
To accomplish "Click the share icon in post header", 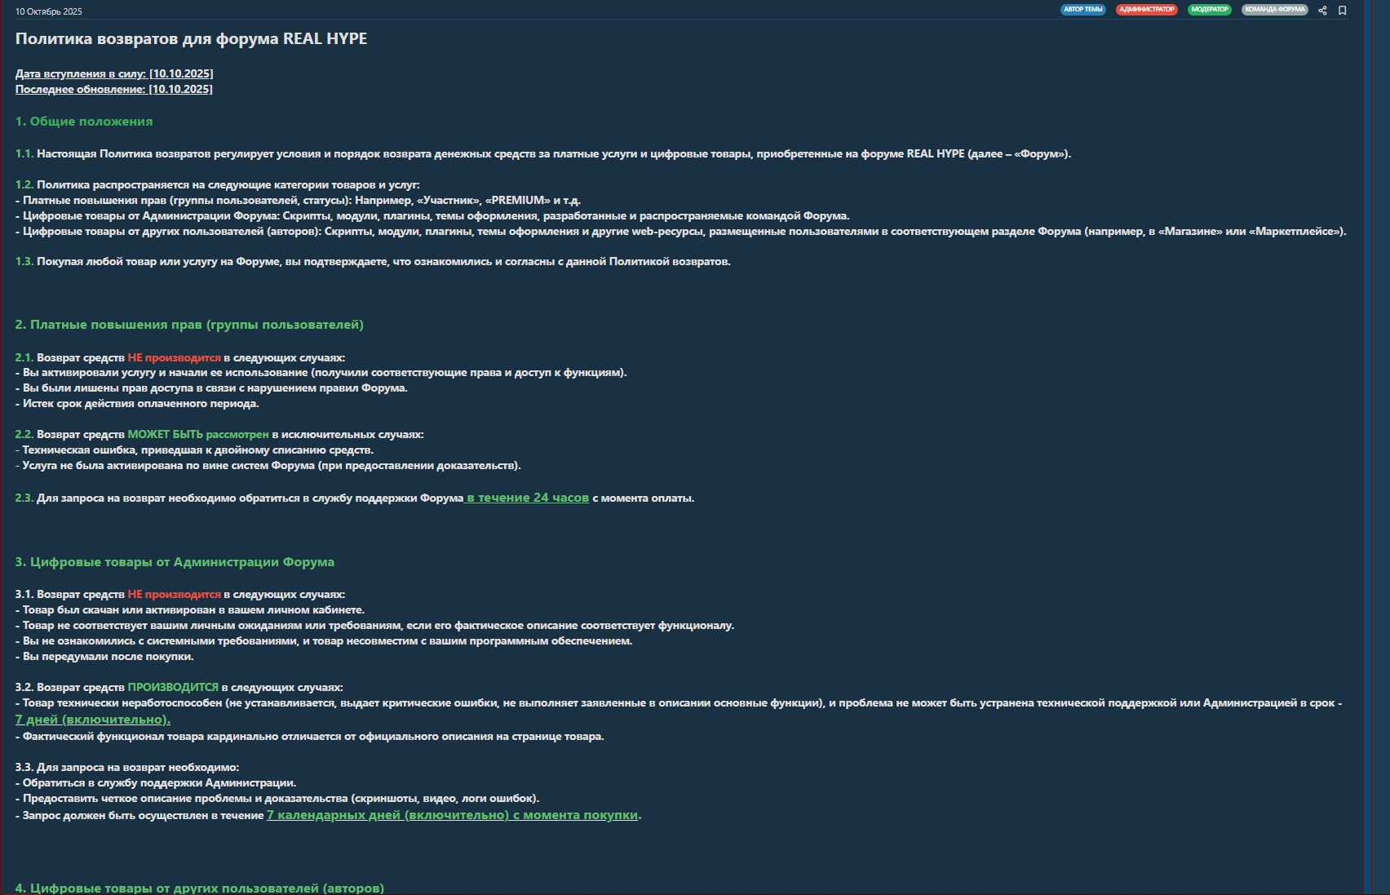I will [x=1322, y=11].
